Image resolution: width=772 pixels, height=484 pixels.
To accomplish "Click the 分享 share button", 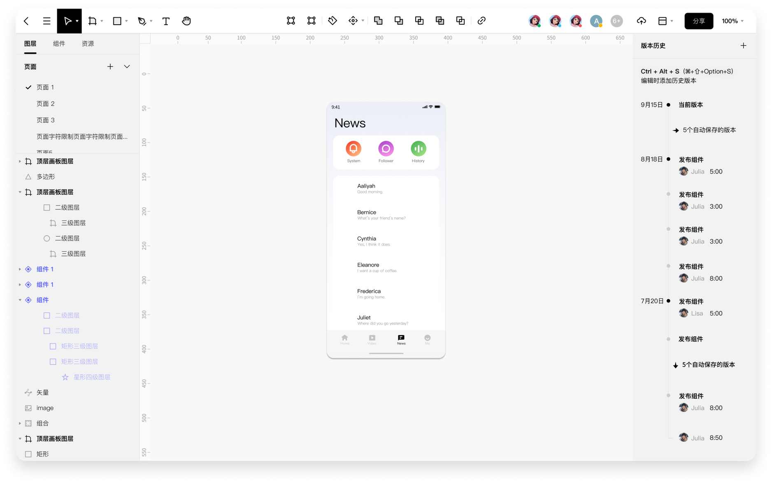I will coord(699,21).
